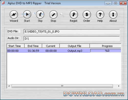Click the horizontal scrollbar thumb
The height and width of the screenshot is (100, 128).
(x=62, y=86)
